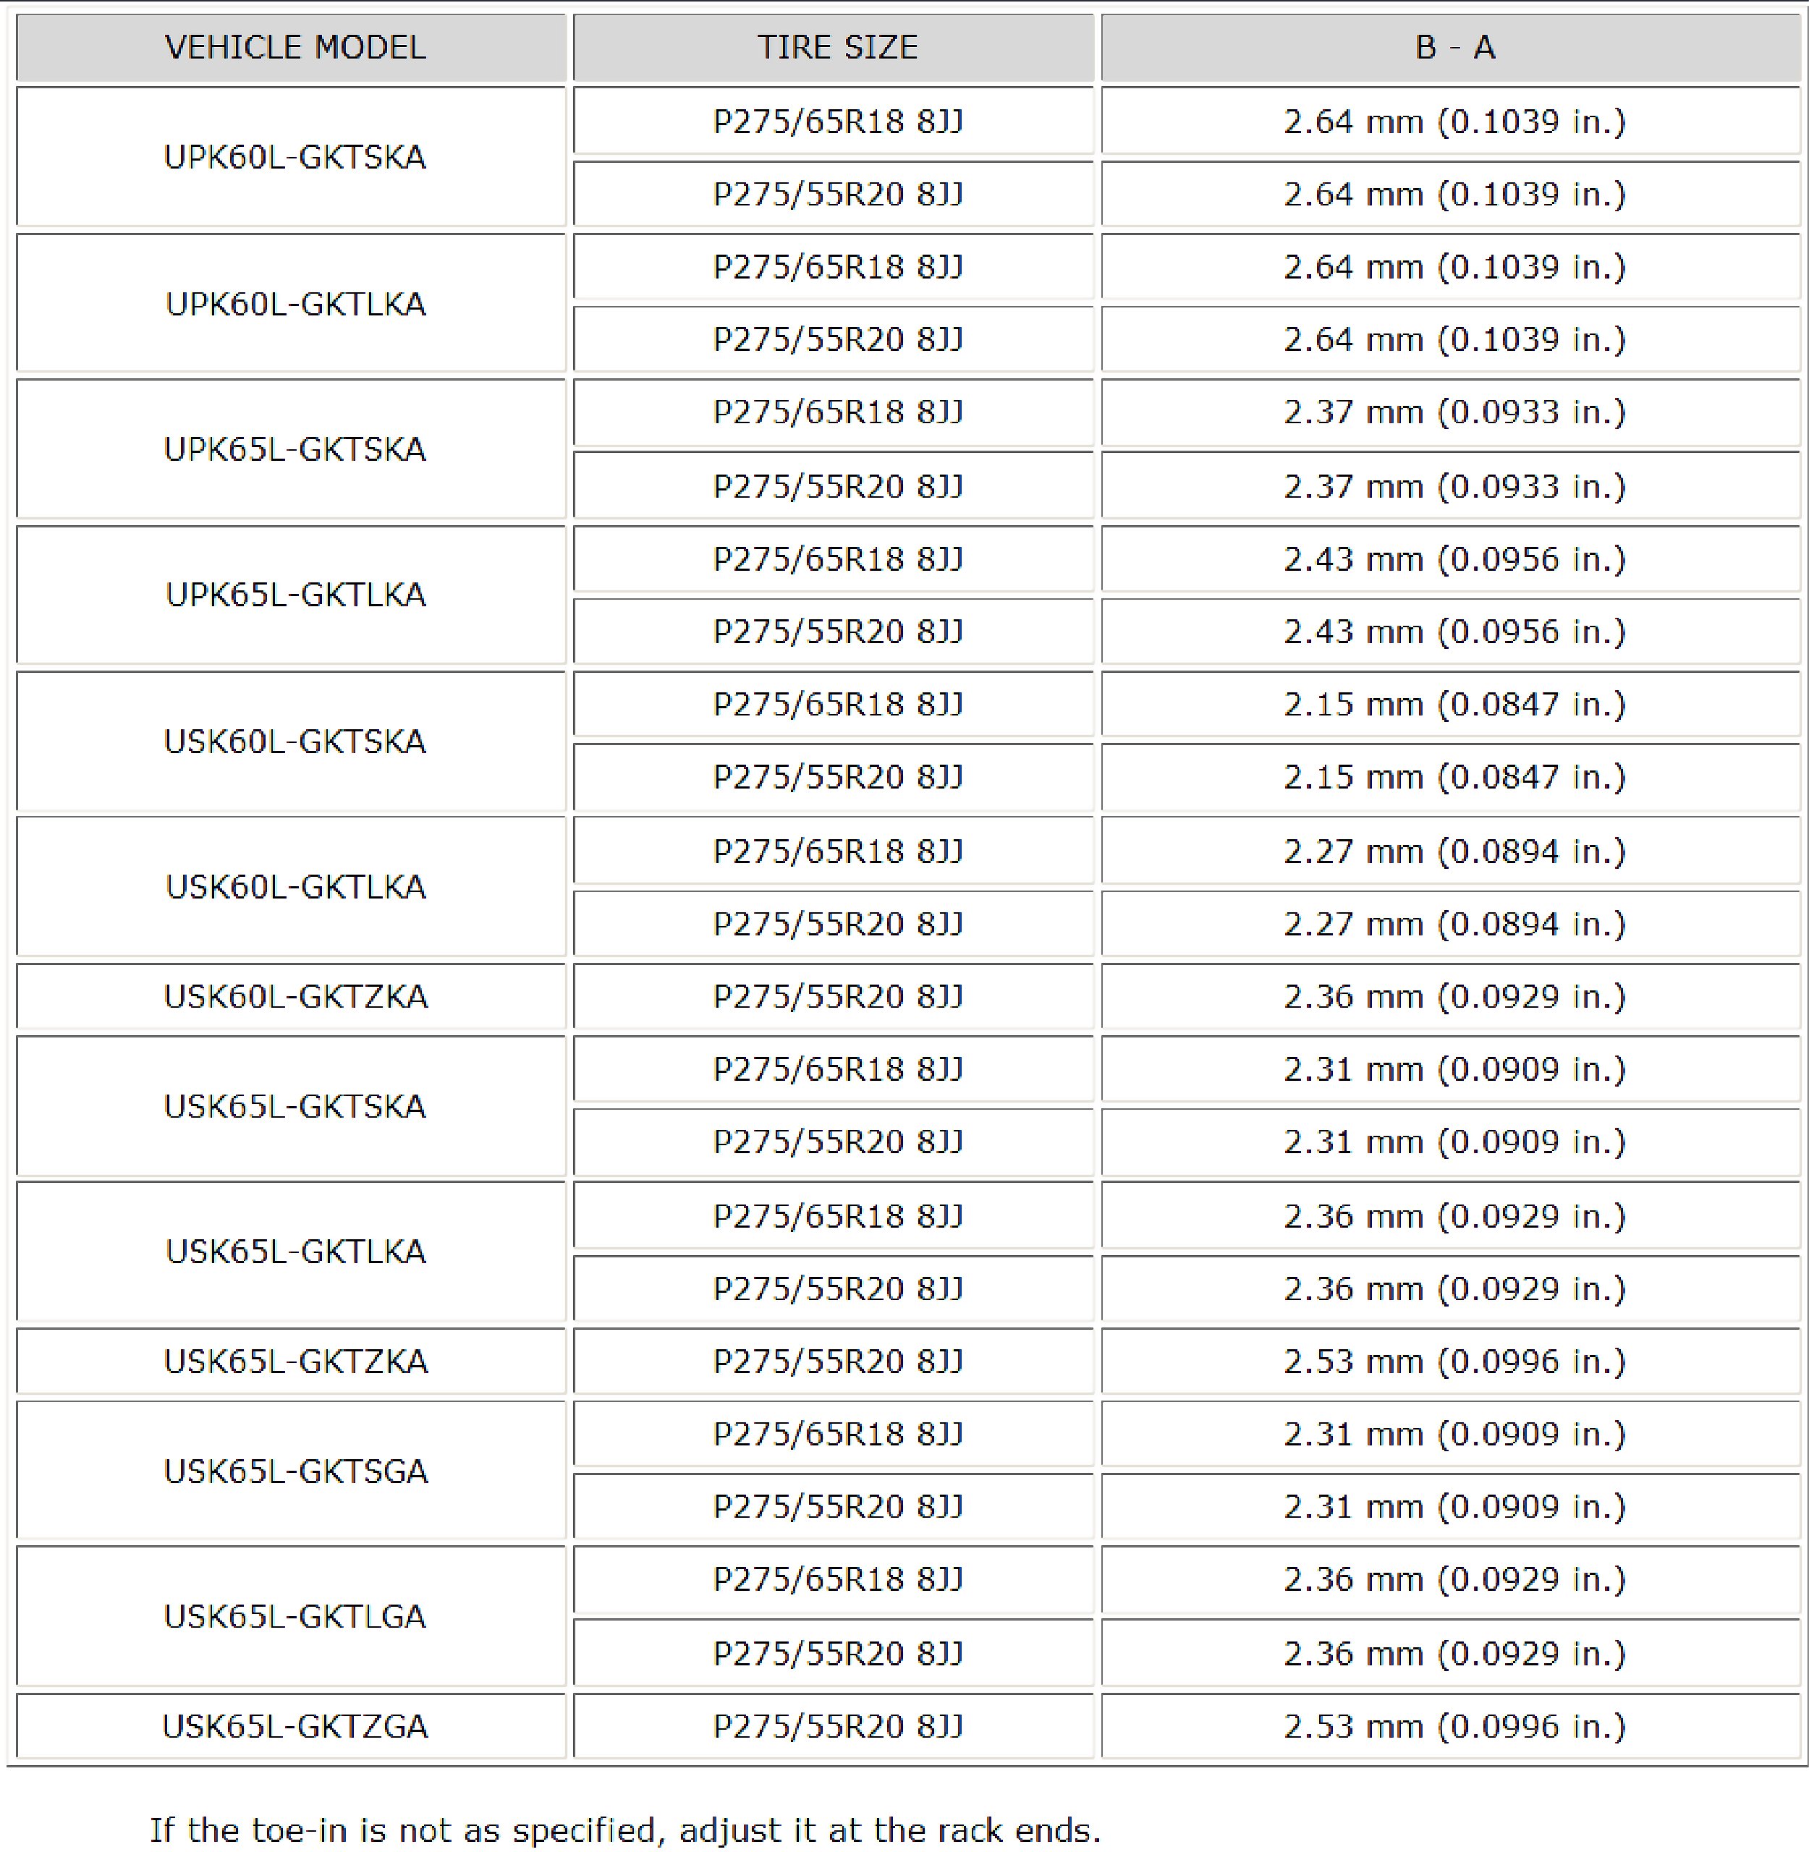Screen dimensions: 1809x1852
Task: Click the USK60L-GKTLKA model cell
Action: 295,886
